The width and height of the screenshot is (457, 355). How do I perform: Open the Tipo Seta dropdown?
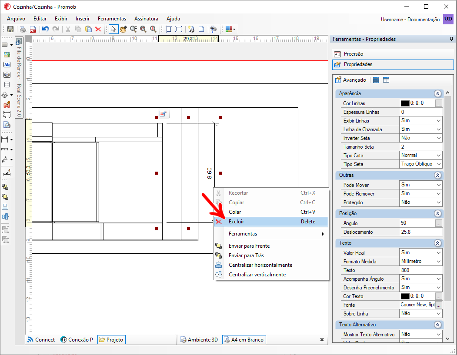[x=438, y=164]
